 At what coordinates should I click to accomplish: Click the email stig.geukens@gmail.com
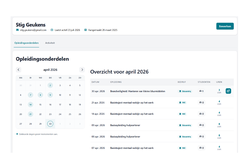(33, 30)
